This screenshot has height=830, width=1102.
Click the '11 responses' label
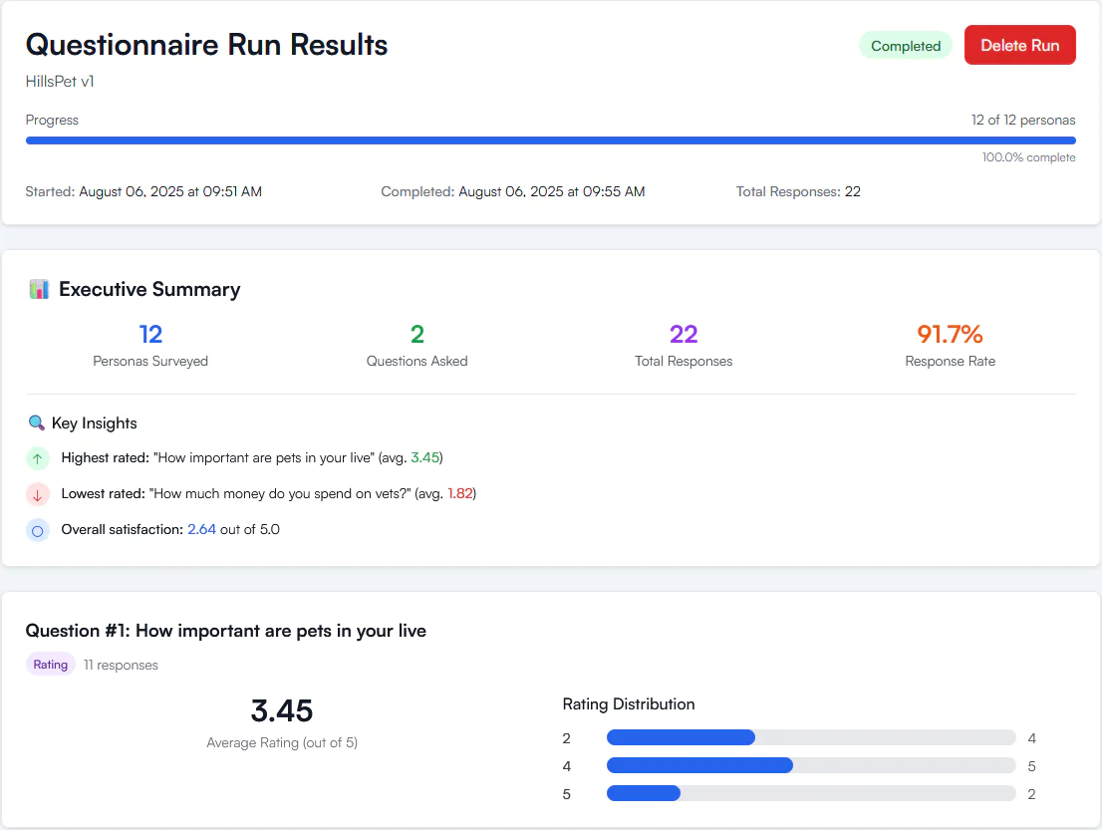[x=121, y=665]
